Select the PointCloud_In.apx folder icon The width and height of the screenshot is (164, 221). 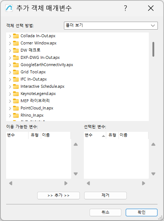tap(16, 108)
